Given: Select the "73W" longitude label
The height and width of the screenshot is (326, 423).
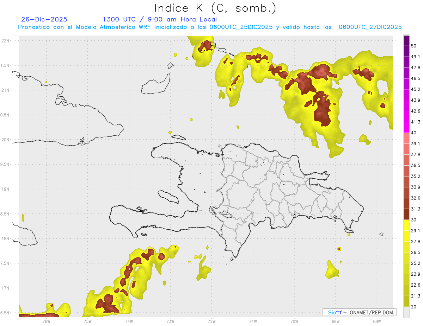Looking at the screenshot, I should [170, 321].
